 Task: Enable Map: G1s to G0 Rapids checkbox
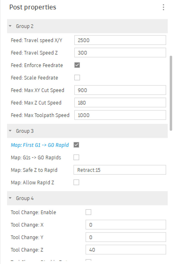[76, 157]
